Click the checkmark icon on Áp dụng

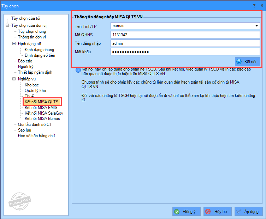(x=239, y=212)
